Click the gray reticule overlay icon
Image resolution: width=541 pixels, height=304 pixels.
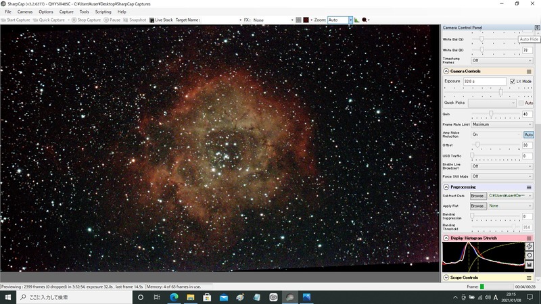[x=298, y=20]
